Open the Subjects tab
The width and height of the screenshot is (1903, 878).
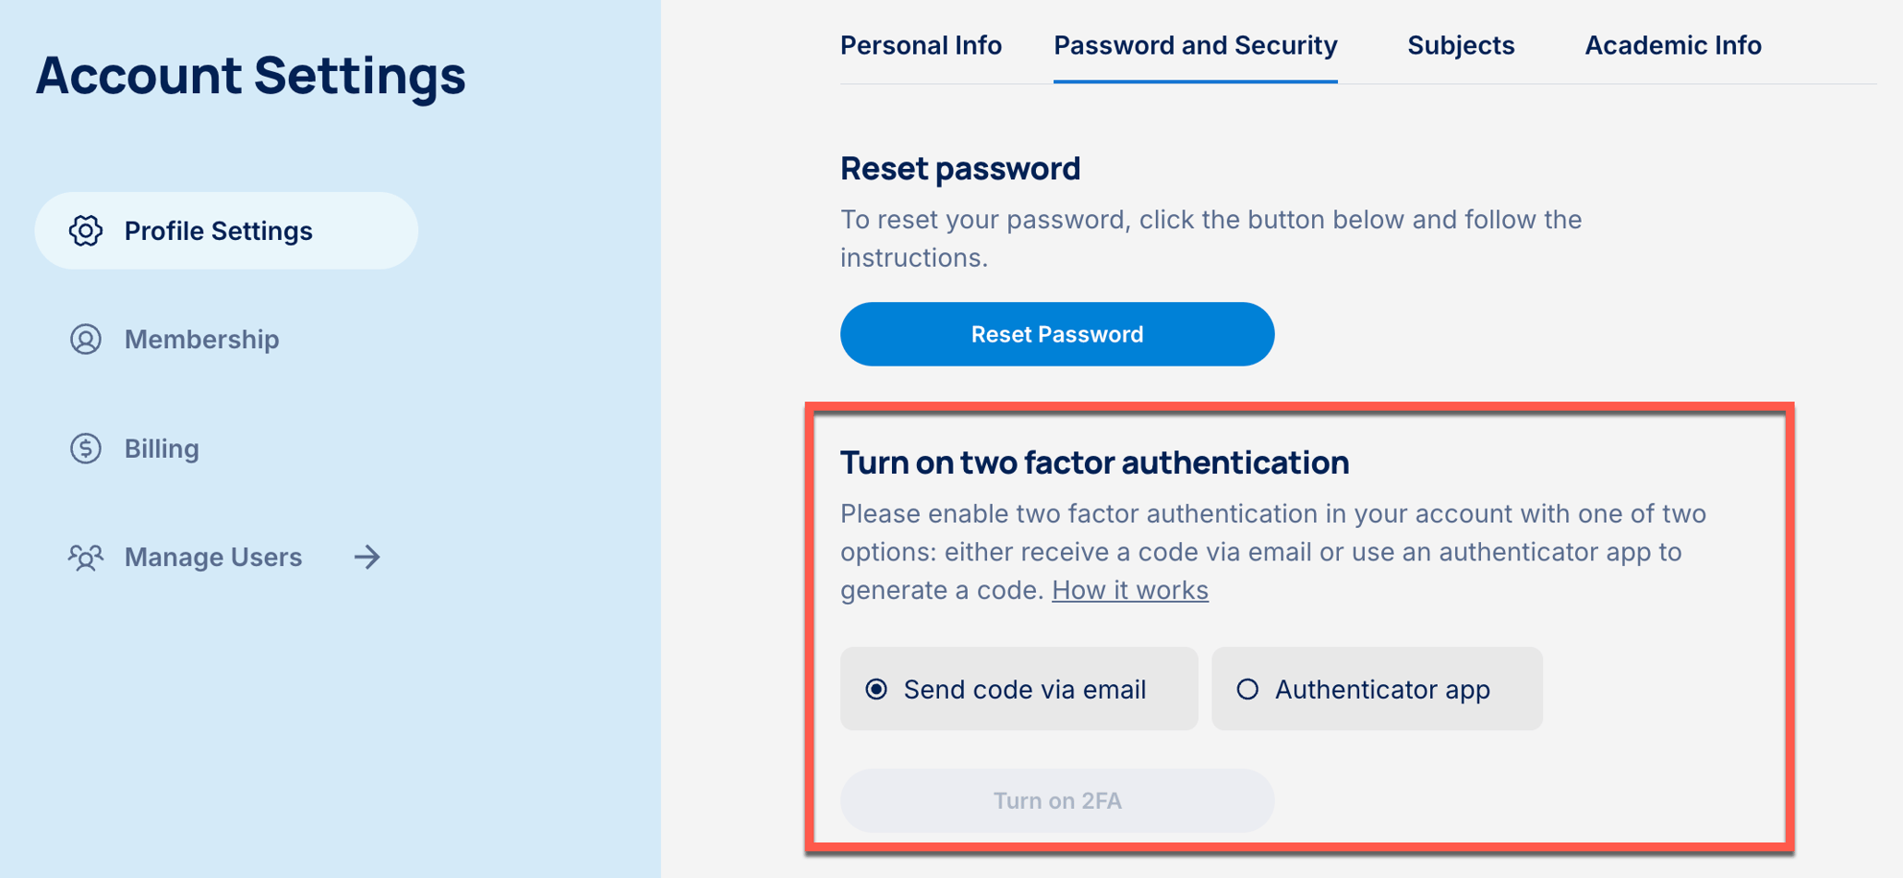[x=1460, y=45]
